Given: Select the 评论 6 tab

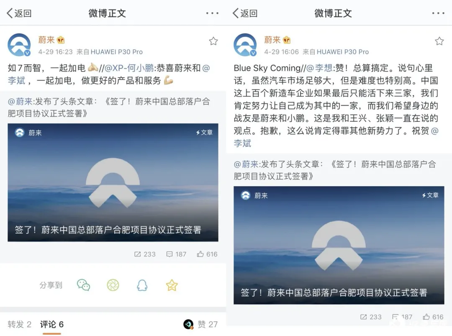Looking at the screenshot, I should click(51, 324).
